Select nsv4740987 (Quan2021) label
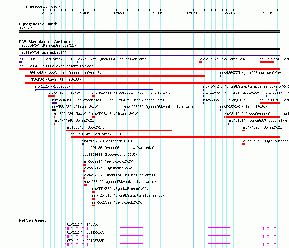The width and height of the screenshot is (289, 248). (x=262, y=127)
